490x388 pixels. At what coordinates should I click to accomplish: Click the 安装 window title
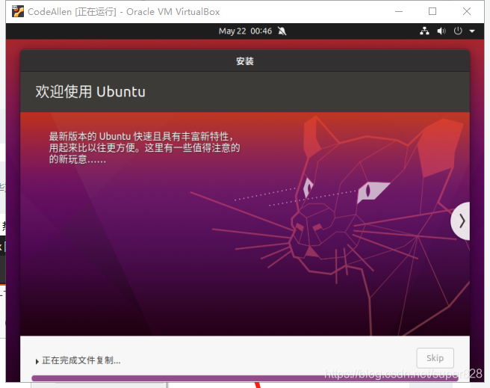click(x=245, y=61)
